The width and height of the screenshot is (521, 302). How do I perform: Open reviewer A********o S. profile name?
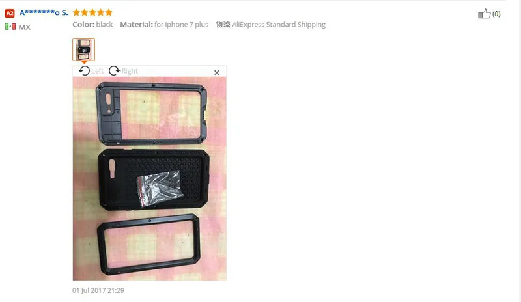pyautogui.click(x=44, y=13)
